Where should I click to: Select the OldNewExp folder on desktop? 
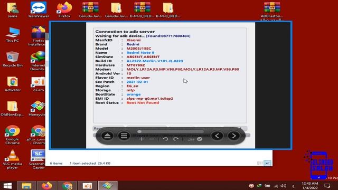pyautogui.click(x=13, y=109)
